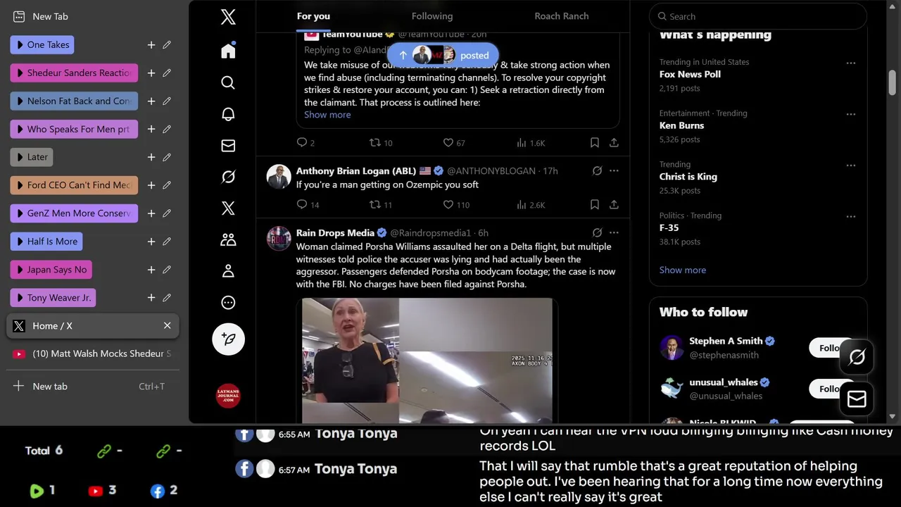The image size is (901, 507).
Task: Click the Grok icon on Rain Drops Media post
Action: tap(597, 233)
